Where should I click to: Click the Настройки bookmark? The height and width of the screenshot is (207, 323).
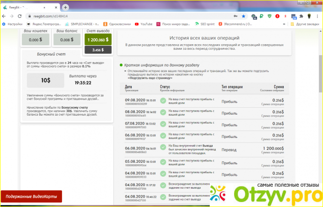[12, 24]
